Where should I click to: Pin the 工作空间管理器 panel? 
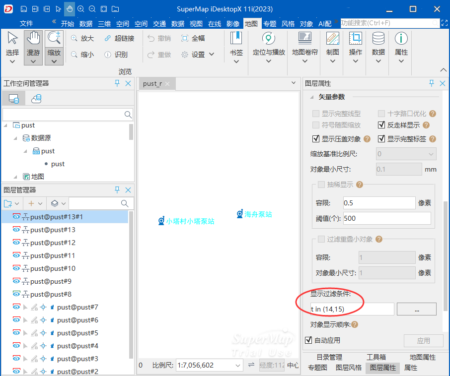point(117,83)
